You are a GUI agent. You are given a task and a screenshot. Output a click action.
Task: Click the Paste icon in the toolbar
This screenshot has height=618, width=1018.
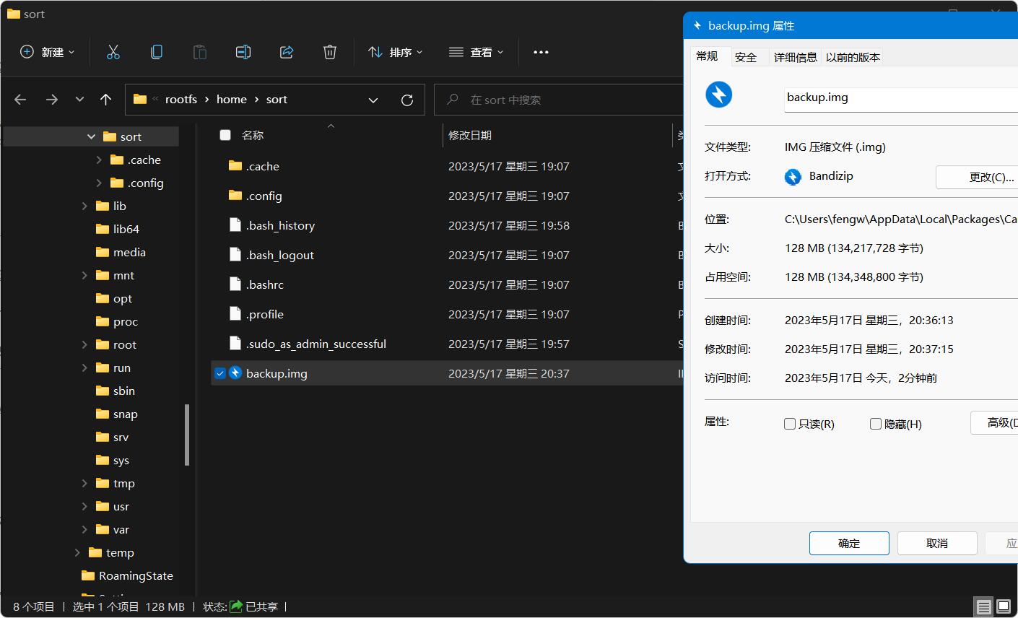point(199,51)
